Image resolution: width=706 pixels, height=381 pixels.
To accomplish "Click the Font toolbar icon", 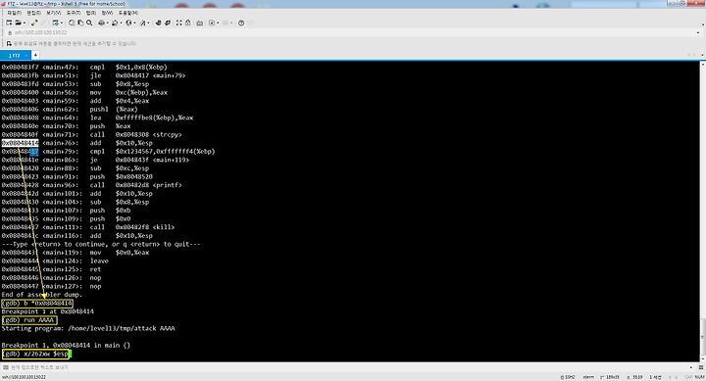I will tap(143, 23).
